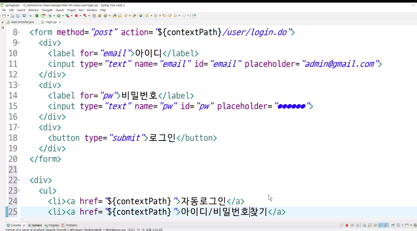
Task: Open the Navigate menu
Action: pos(47,10)
